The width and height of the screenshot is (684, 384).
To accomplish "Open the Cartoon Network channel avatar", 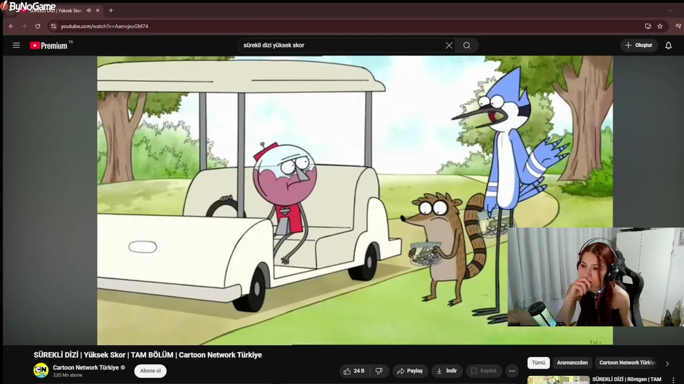I will click(x=41, y=370).
